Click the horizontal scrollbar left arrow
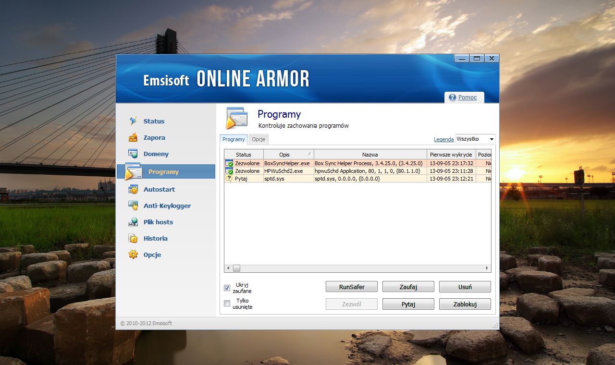The width and height of the screenshot is (615, 365). click(228, 268)
